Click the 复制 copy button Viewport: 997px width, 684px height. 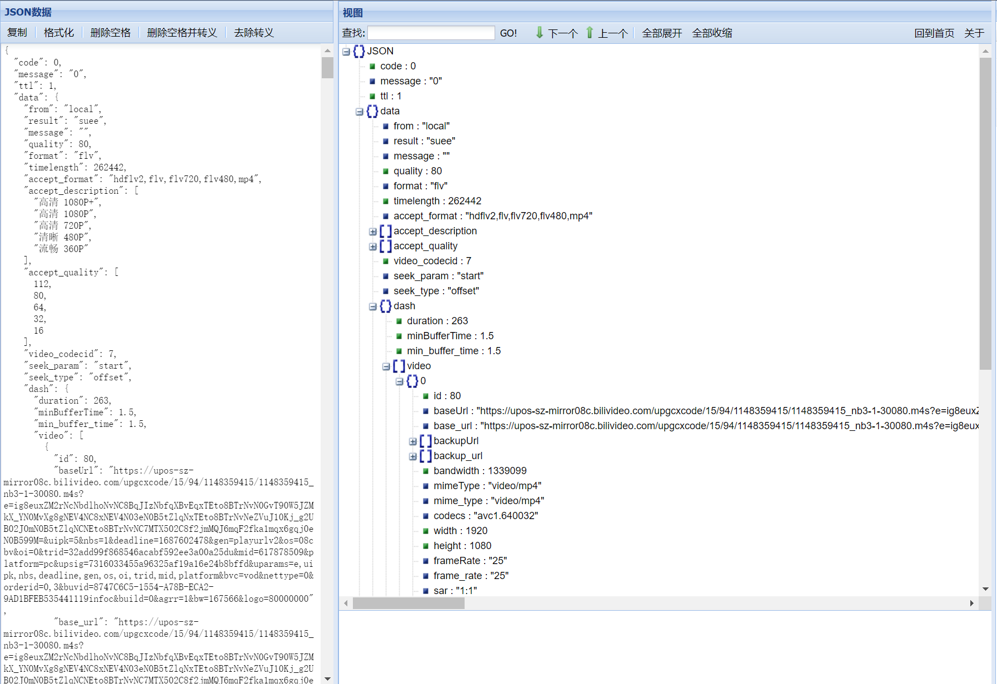(x=17, y=33)
